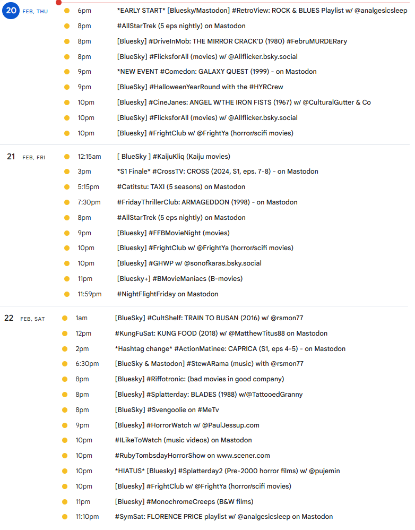Open #ActionMatinee CAPRICA event

[x=230, y=349]
